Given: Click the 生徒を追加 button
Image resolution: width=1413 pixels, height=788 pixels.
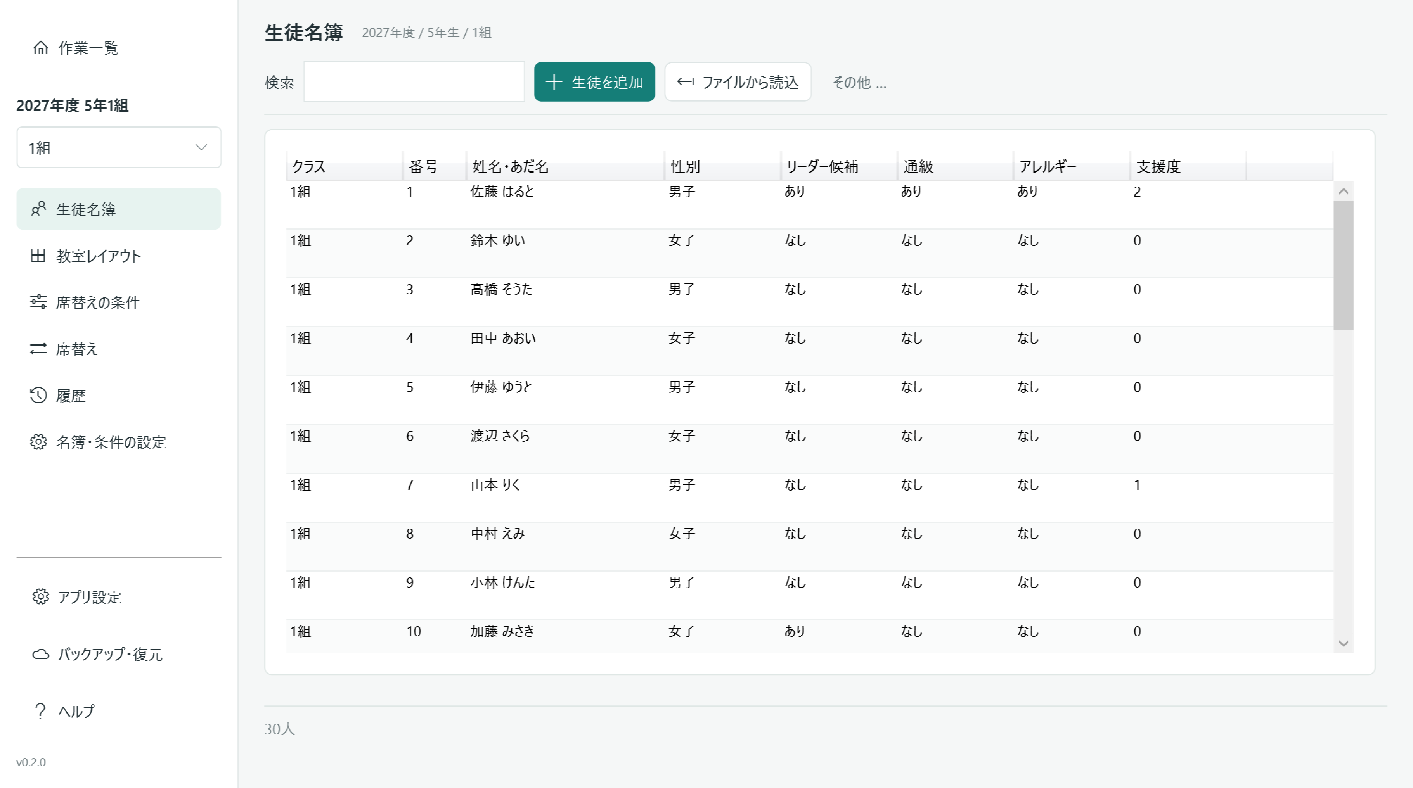Looking at the screenshot, I should point(594,82).
